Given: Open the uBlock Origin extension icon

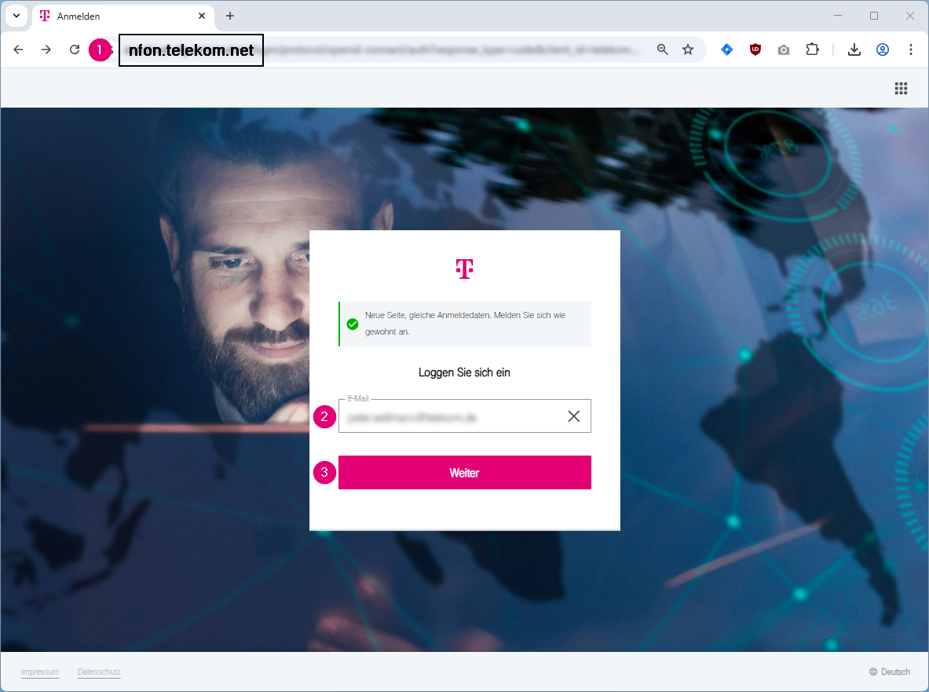Looking at the screenshot, I should 755,49.
